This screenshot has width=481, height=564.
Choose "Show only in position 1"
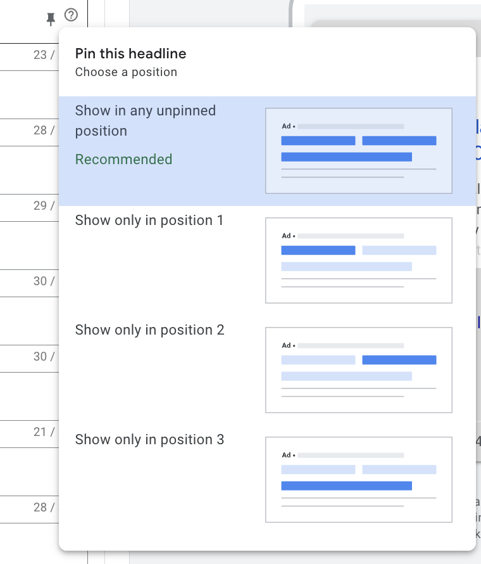(x=149, y=221)
